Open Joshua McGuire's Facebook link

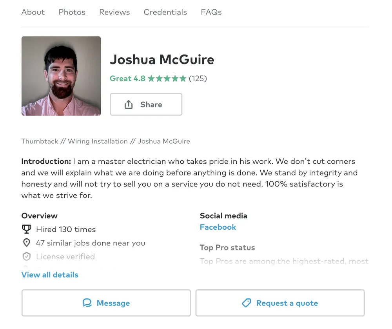tap(218, 227)
